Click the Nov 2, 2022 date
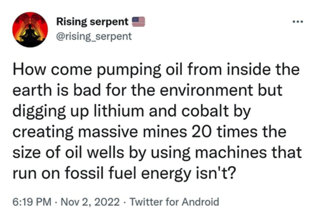The height and width of the screenshot is (219, 316). pyautogui.click(x=90, y=202)
